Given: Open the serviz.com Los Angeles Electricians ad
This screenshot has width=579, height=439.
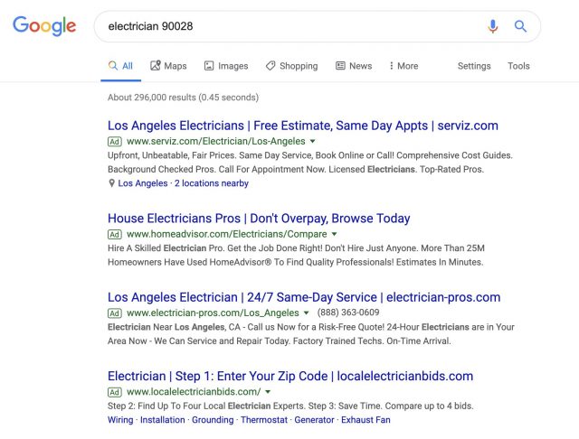Looking at the screenshot, I should pos(302,126).
